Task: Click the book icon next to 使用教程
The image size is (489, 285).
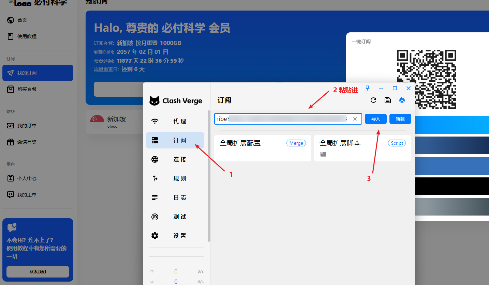Action: tap(11, 36)
